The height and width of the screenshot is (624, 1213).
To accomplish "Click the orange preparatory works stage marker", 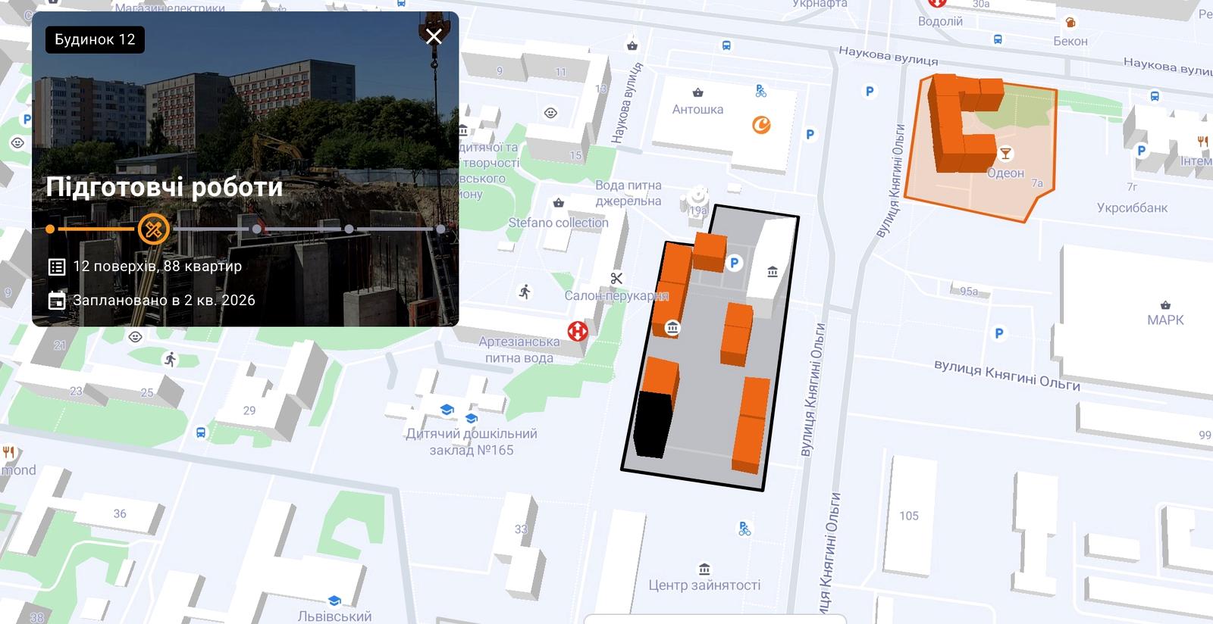I will pos(154,228).
